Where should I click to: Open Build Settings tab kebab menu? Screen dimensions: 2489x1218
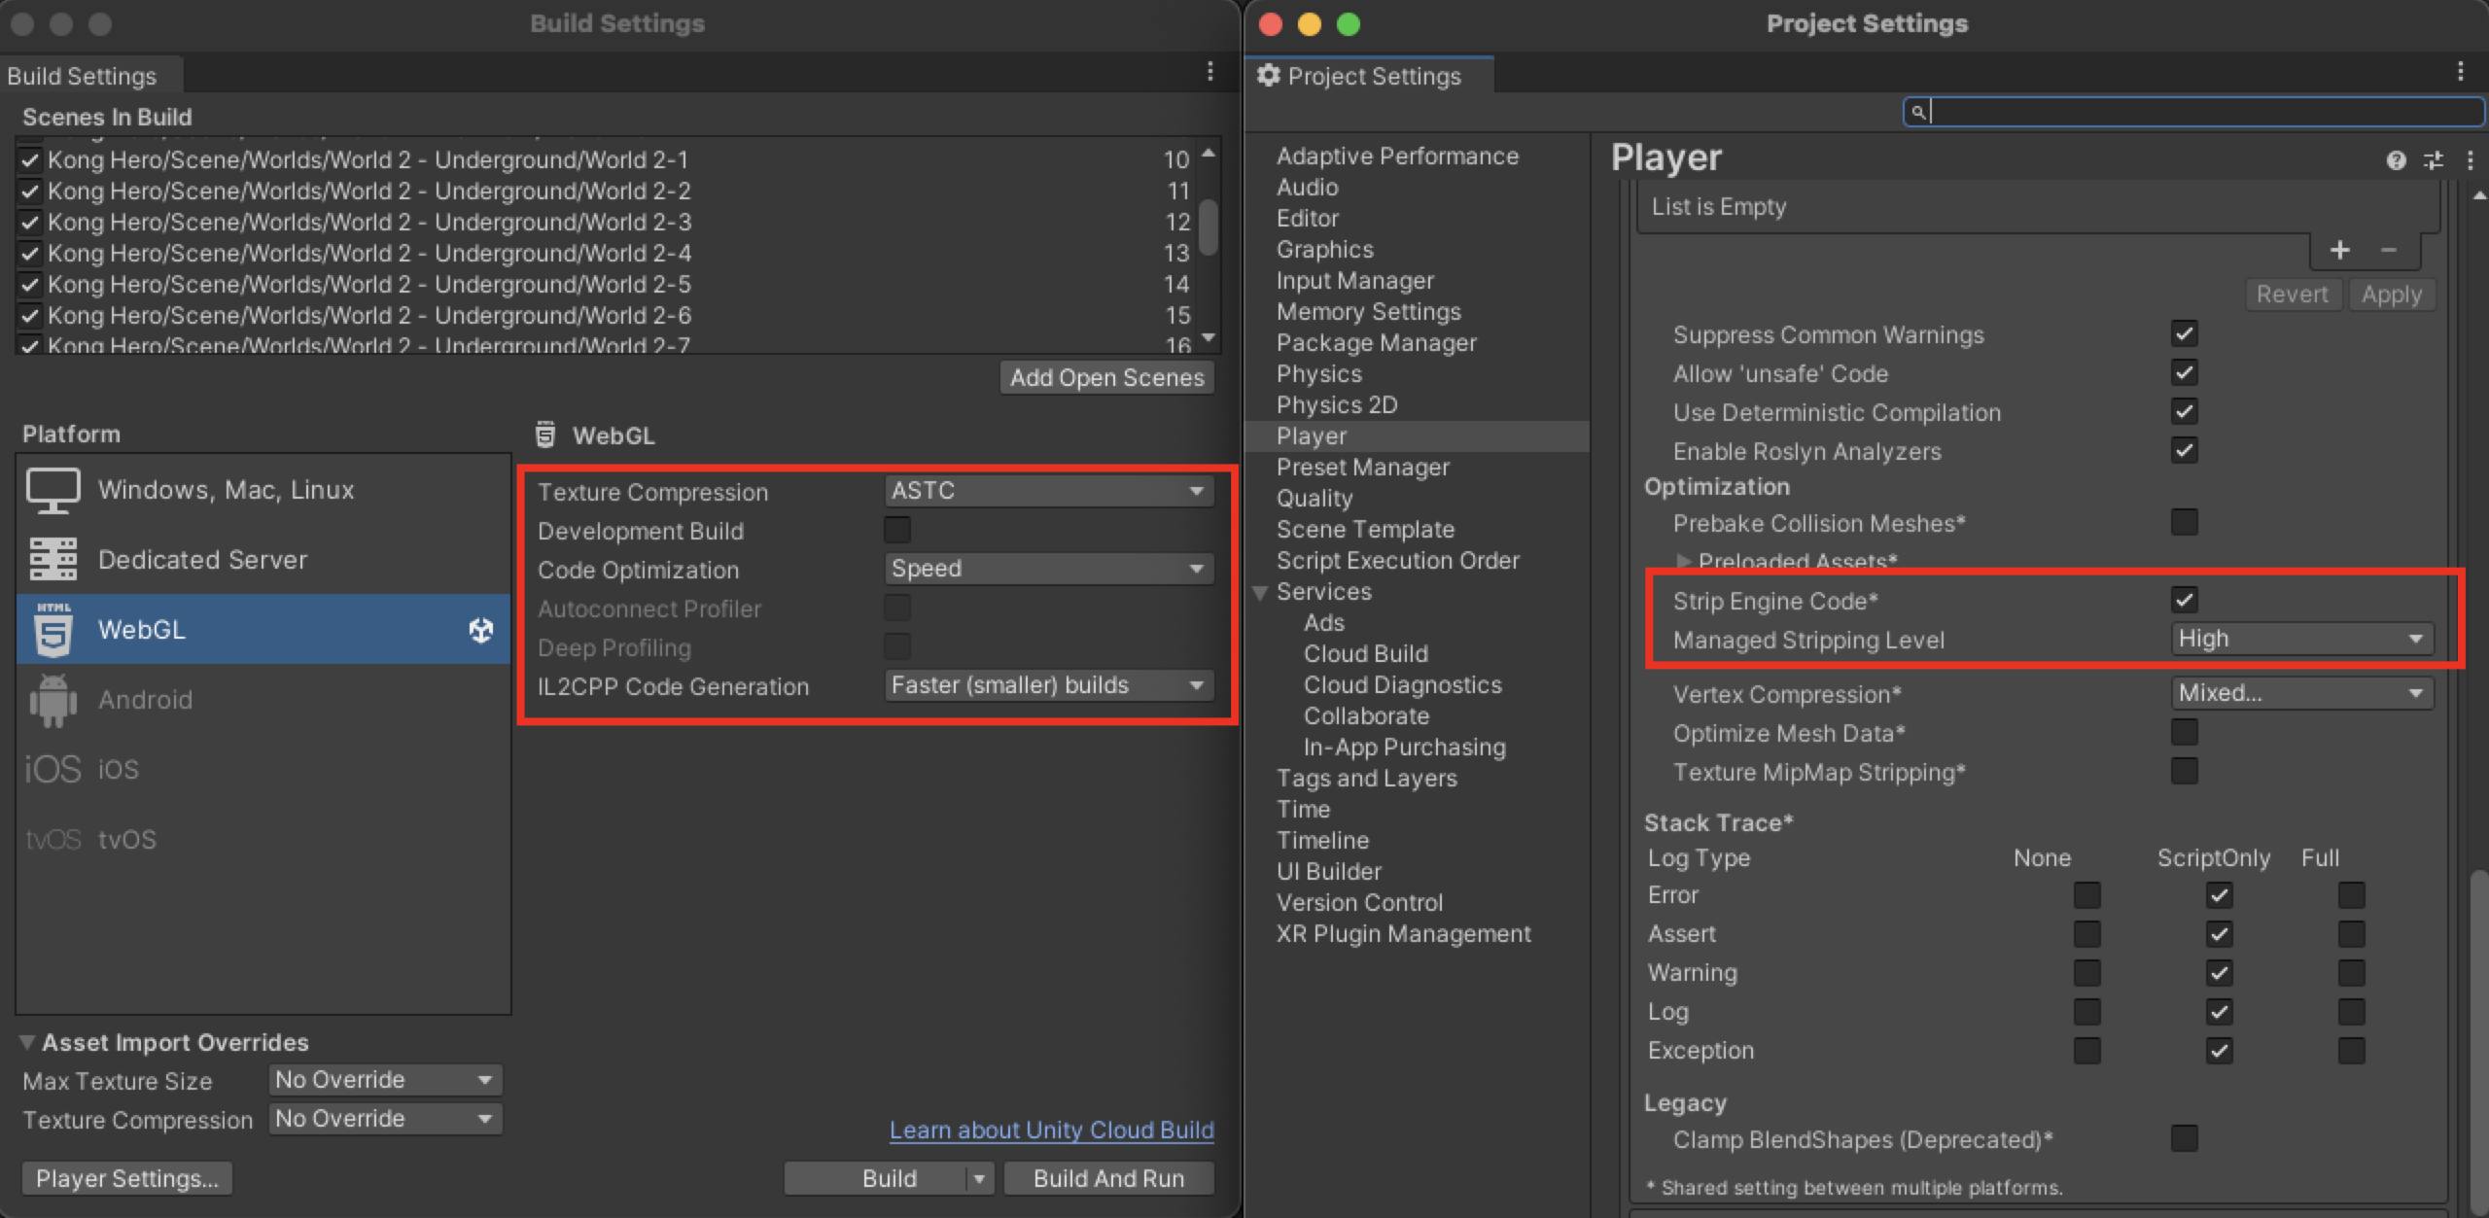(x=1209, y=71)
